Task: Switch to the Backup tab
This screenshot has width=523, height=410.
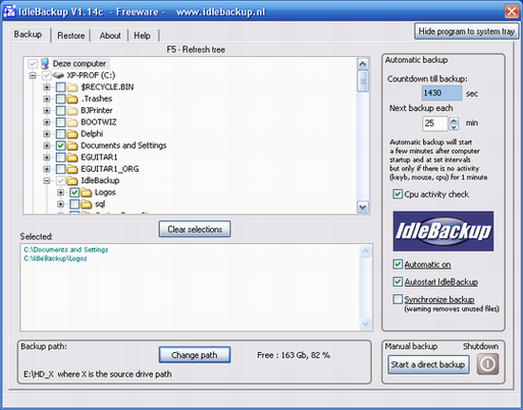Action: [x=28, y=34]
